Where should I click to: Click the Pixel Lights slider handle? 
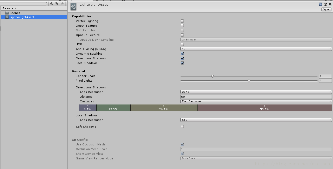[x=249, y=81]
